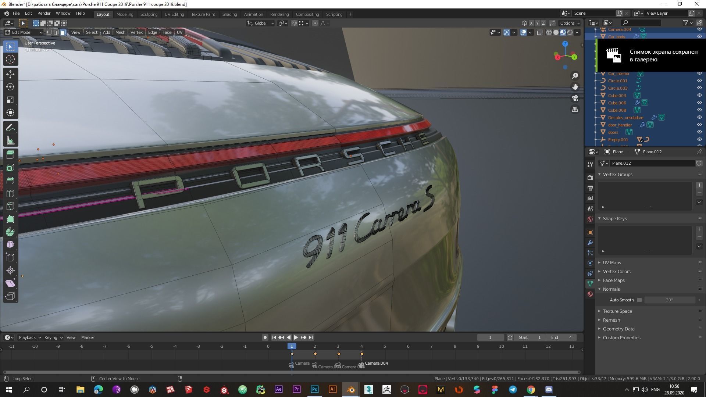
Task: Open the Modifier properties wrench tab
Action: click(x=590, y=243)
